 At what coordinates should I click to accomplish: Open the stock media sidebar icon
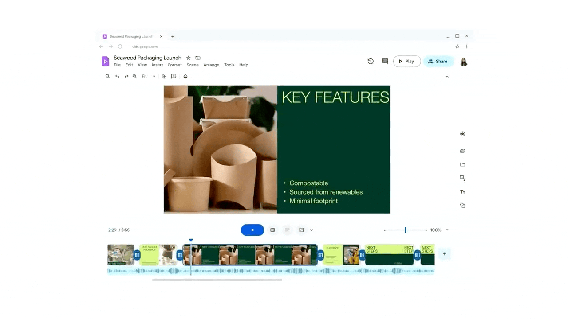click(462, 178)
